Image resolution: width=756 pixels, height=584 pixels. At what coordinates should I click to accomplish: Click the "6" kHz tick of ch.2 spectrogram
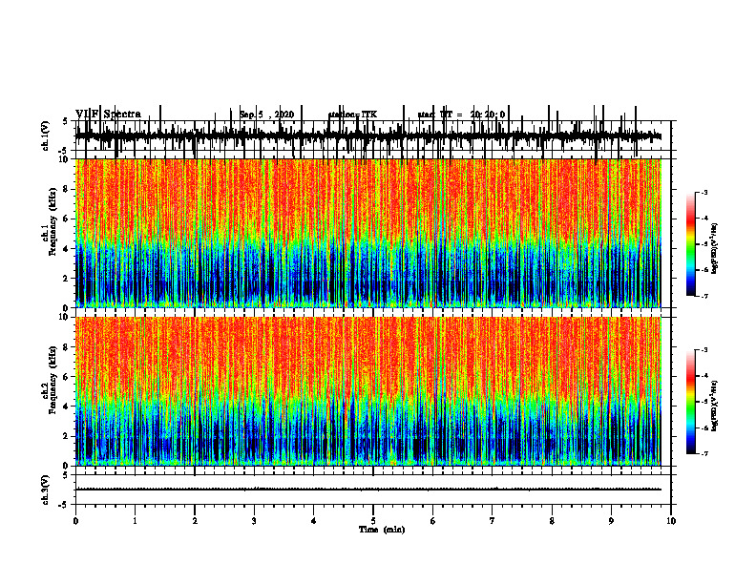pos(67,377)
